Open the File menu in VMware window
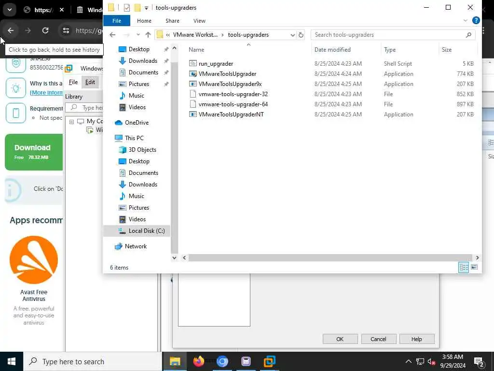 pos(73,82)
